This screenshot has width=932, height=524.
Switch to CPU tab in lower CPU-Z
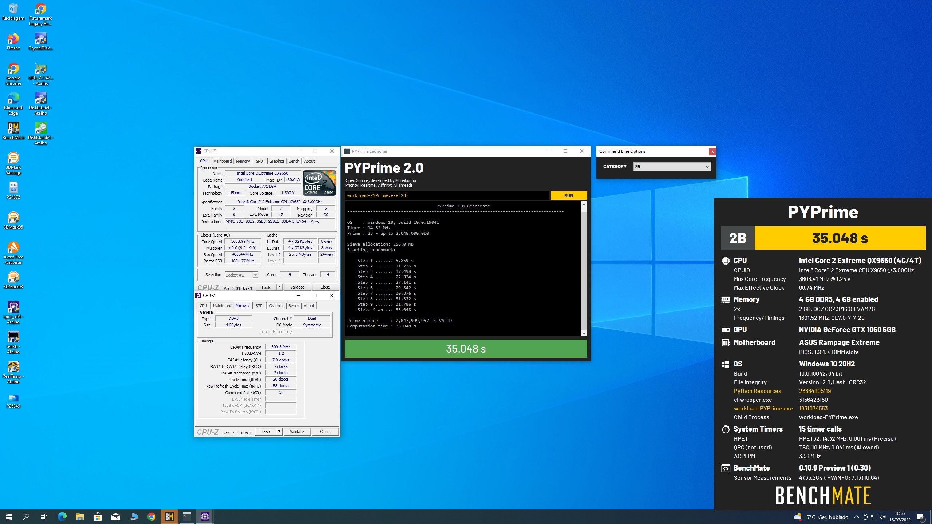click(x=203, y=306)
